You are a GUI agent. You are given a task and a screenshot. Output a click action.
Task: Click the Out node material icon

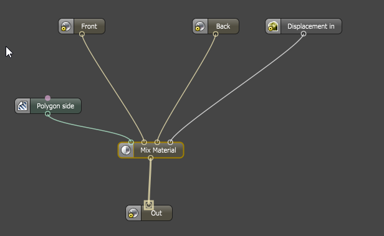click(133, 213)
